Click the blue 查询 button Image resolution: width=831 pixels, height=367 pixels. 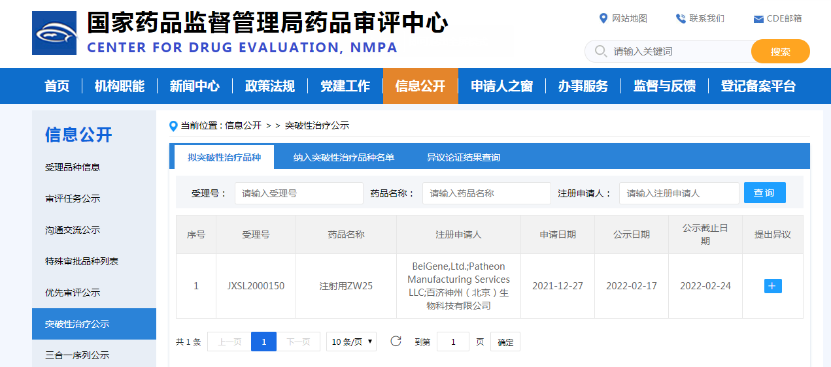click(764, 193)
